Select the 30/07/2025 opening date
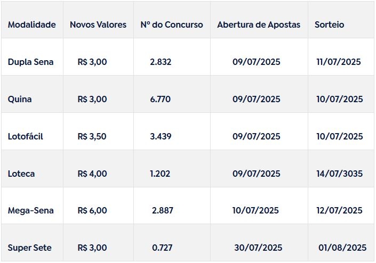376x263 pixels. tap(258, 248)
